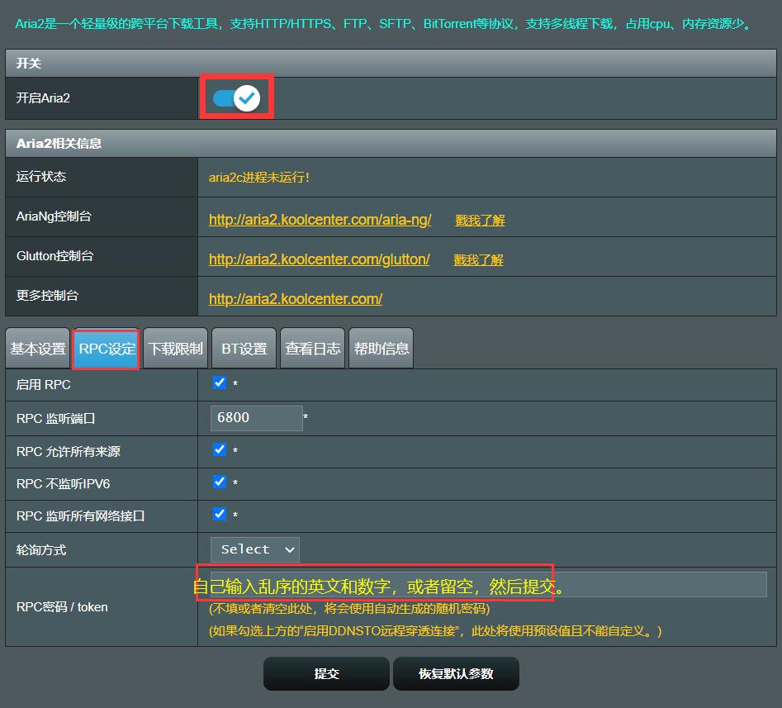Go to the BT设置 tab

(x=244, y=349)
